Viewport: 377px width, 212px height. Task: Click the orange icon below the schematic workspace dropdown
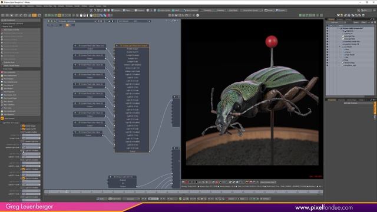(67, 25)
